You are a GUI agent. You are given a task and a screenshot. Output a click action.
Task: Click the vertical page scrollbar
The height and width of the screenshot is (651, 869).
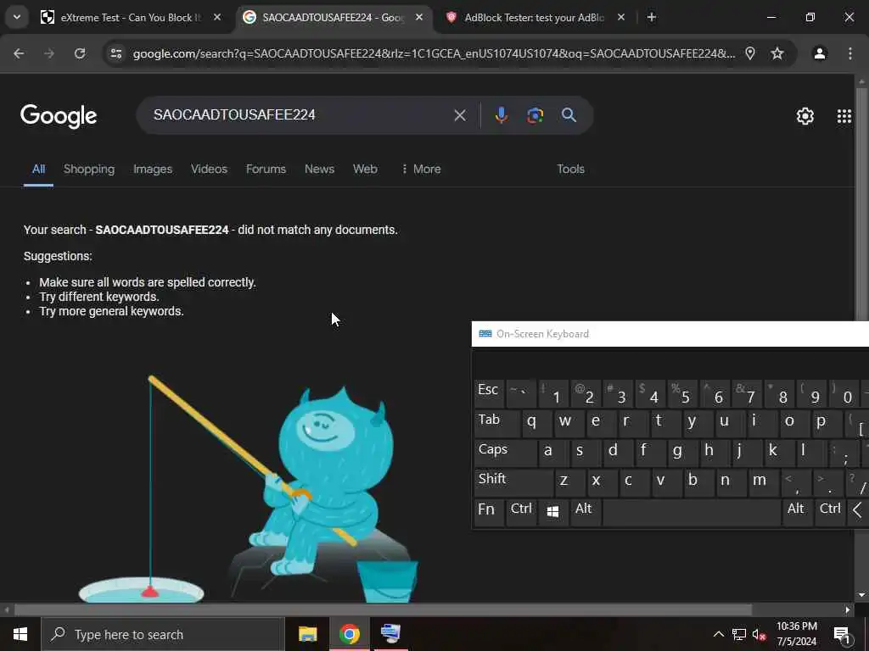[861, 205]
